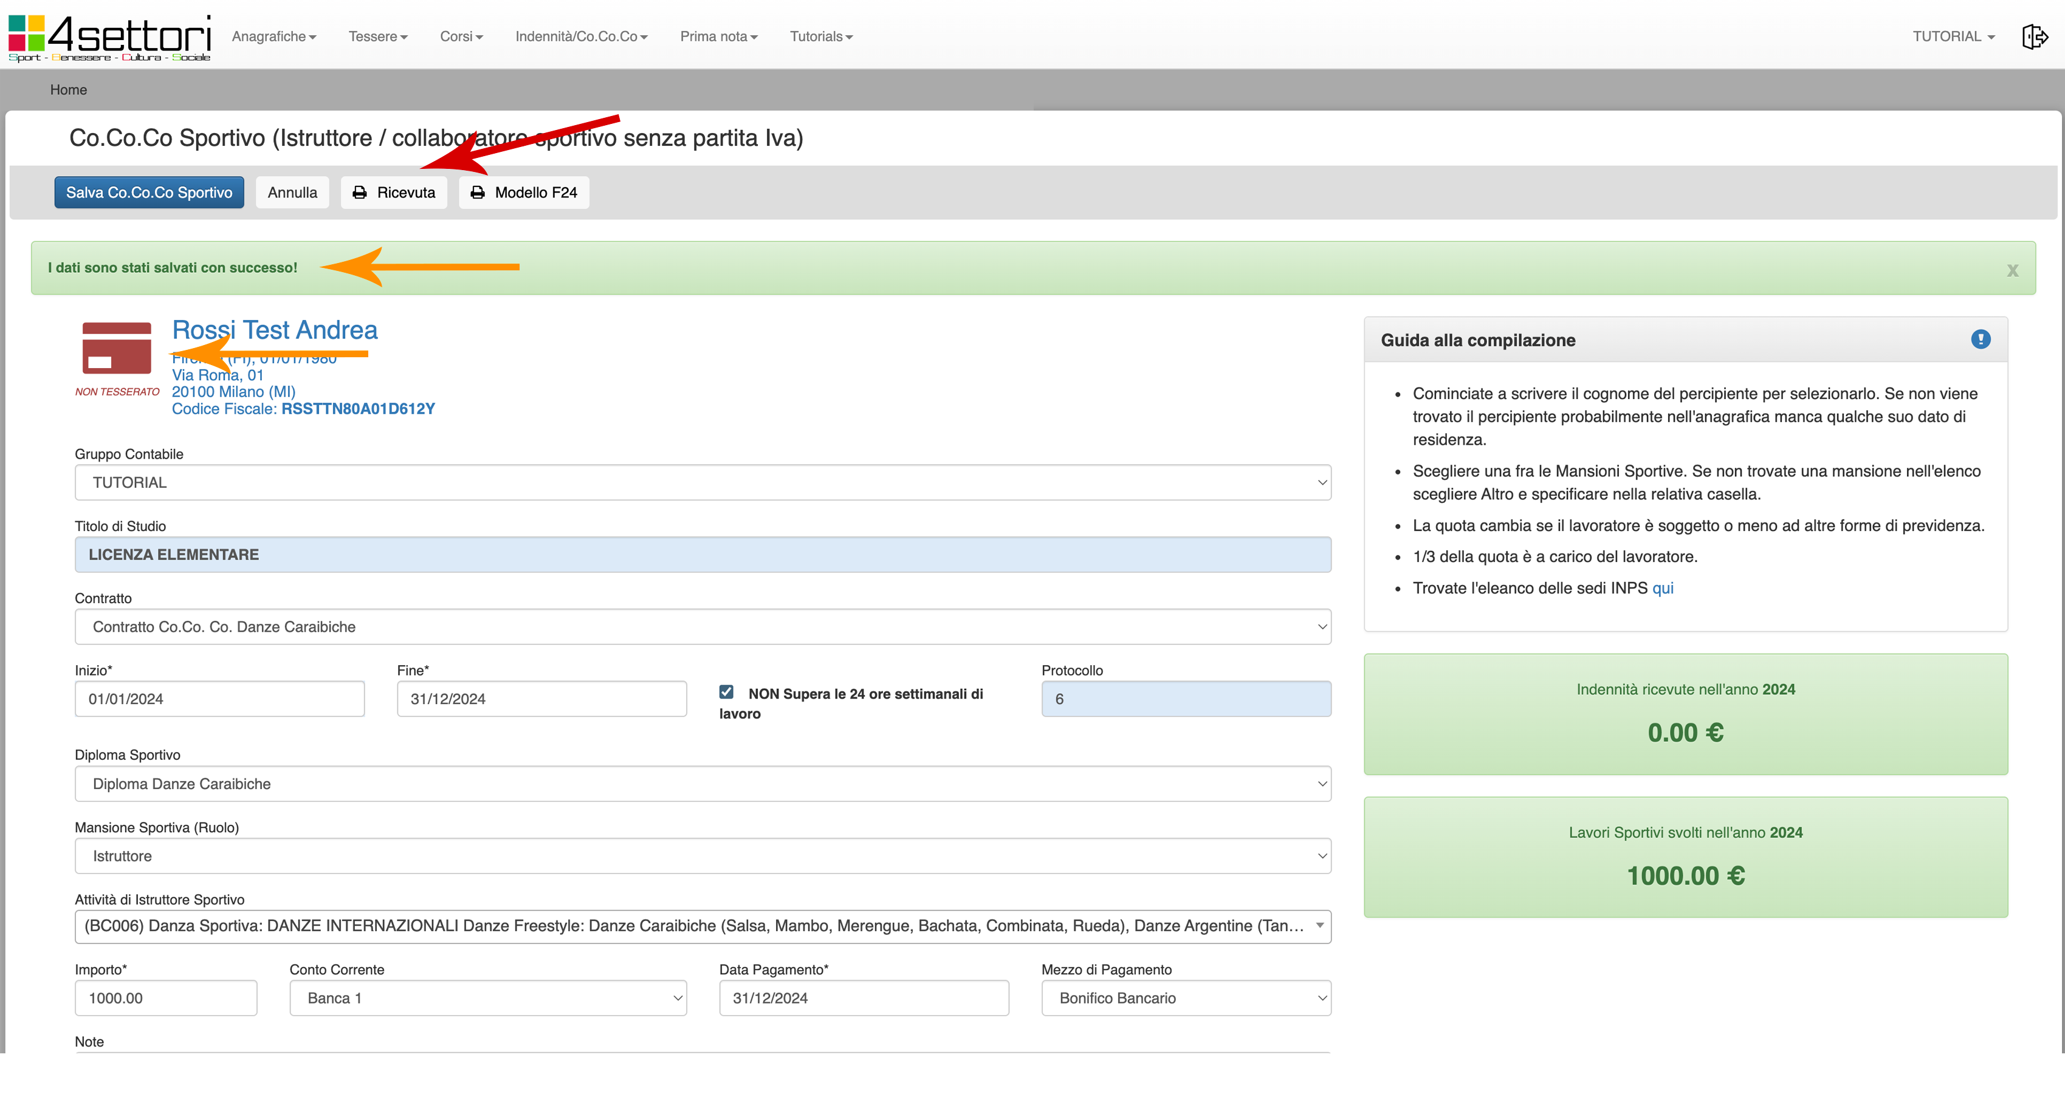Expand the Contratto dropdown

(x=703, y=626)
